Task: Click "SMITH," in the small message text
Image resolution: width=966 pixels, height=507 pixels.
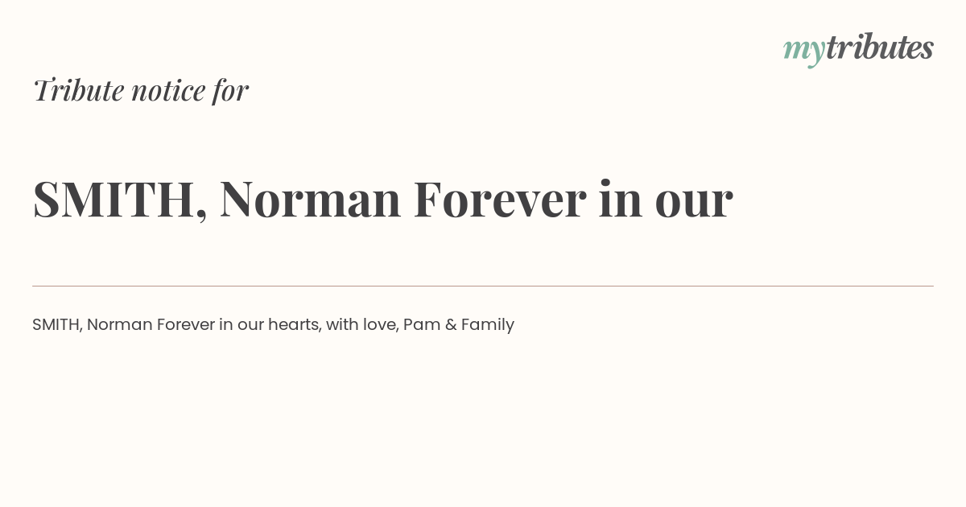Action: 57,324
